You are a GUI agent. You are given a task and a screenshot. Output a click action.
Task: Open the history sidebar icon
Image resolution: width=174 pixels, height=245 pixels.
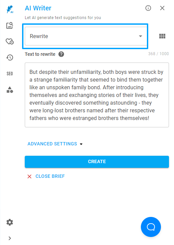(10, 57)
